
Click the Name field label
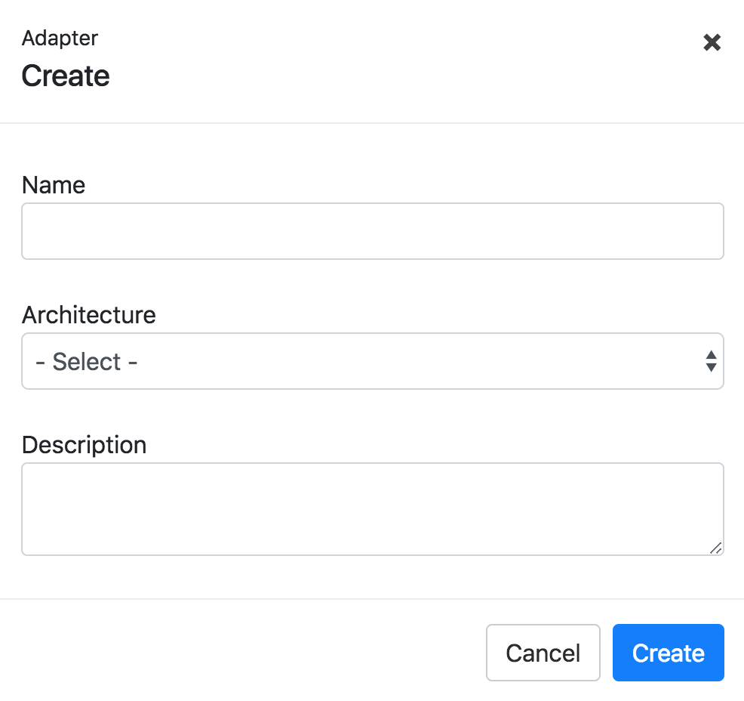click(54, 185)
